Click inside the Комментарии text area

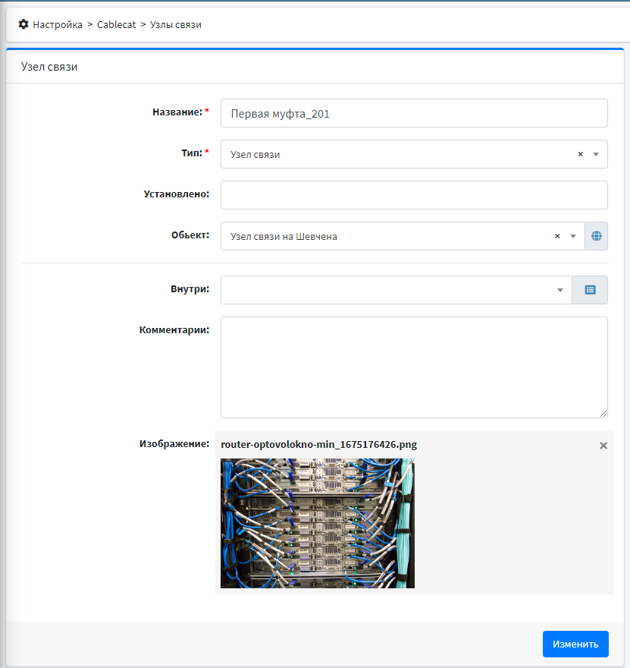tap(414, 367)
